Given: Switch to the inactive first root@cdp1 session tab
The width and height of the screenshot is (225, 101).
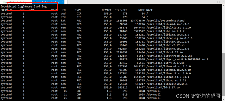Looking at the screenshot, I should [x=16, y=2].
